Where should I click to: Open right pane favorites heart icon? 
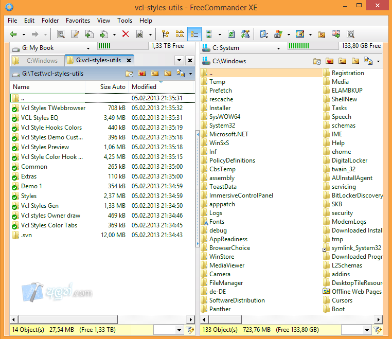tap(330, 61)
